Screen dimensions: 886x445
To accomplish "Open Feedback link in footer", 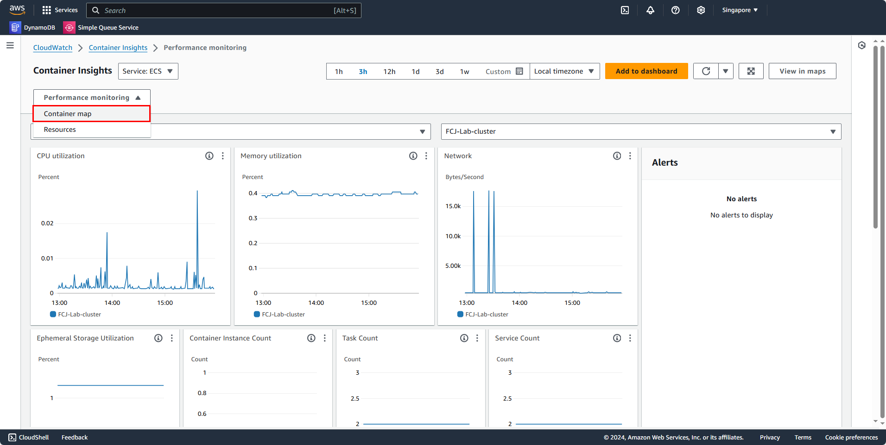I will click(x=75, y=437).
